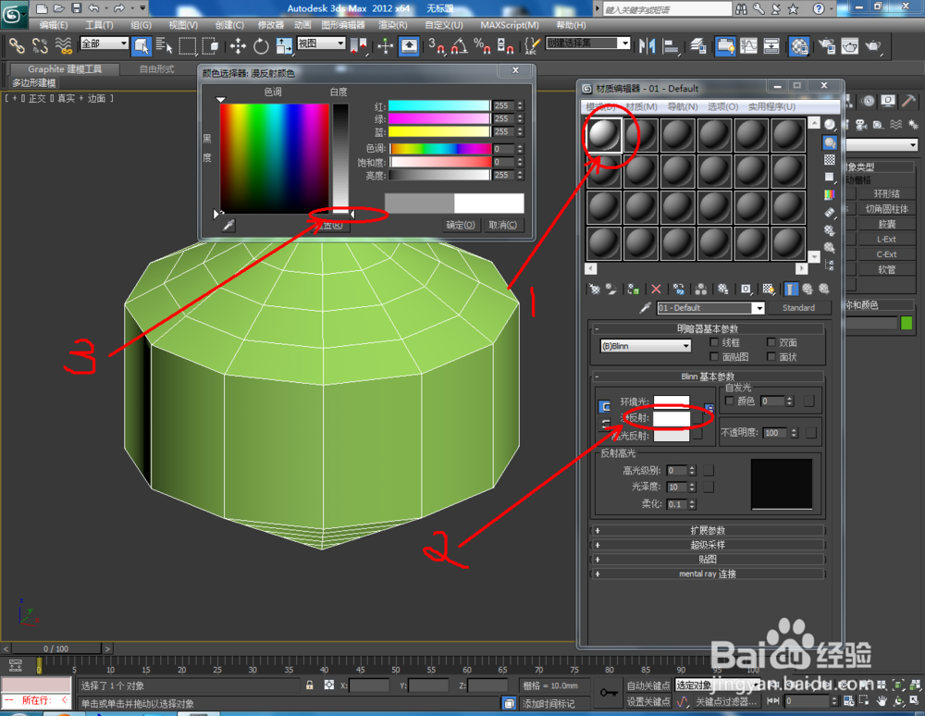Viewport: 925px width, 716px height.
Task: Click Reset Map/Mtl red X icon
Action: pyautogui.click(x=656, y=289)
